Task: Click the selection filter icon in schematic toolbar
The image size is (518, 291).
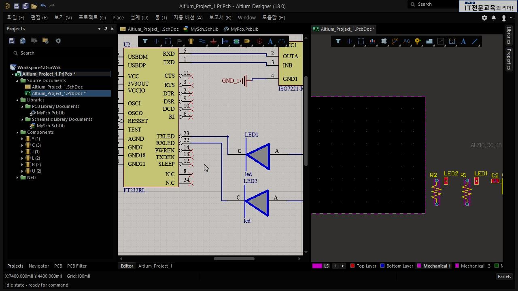Action: [x=145, y=41]
